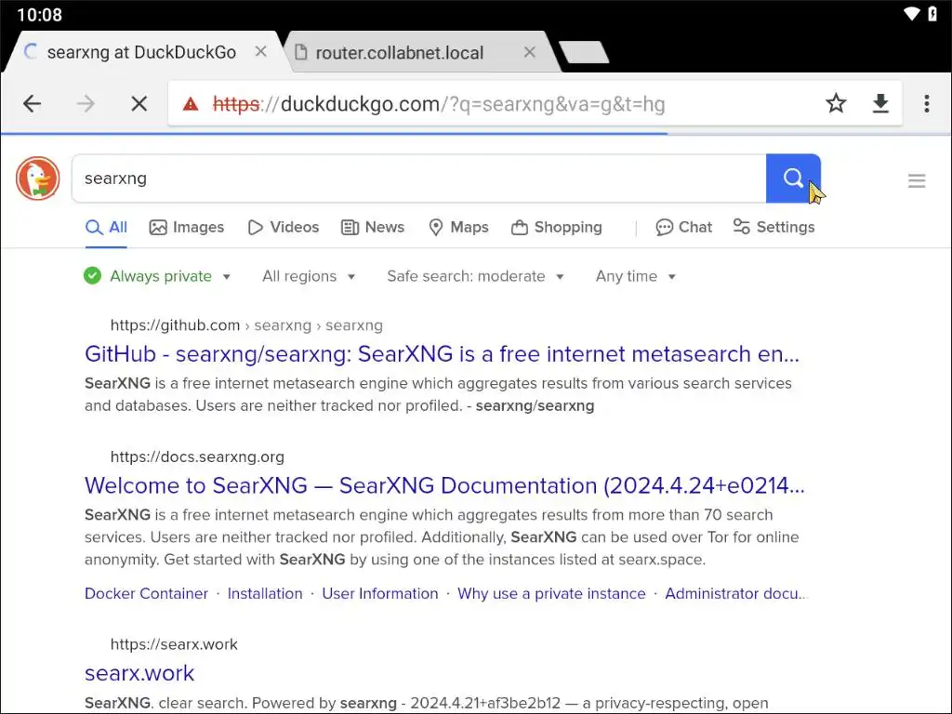The height and width of the screenshot is (714, 952).
Task: Click the browser forward arrow
Action: (86, 104)
